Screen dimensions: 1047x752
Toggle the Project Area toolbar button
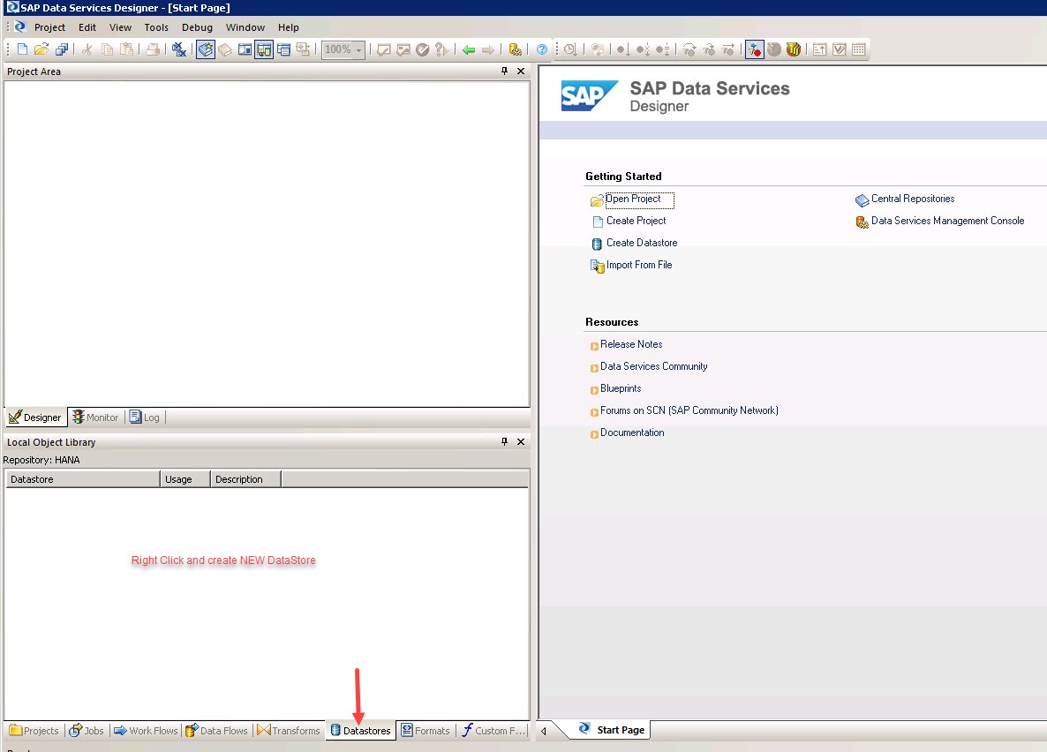tap(265, 49)
